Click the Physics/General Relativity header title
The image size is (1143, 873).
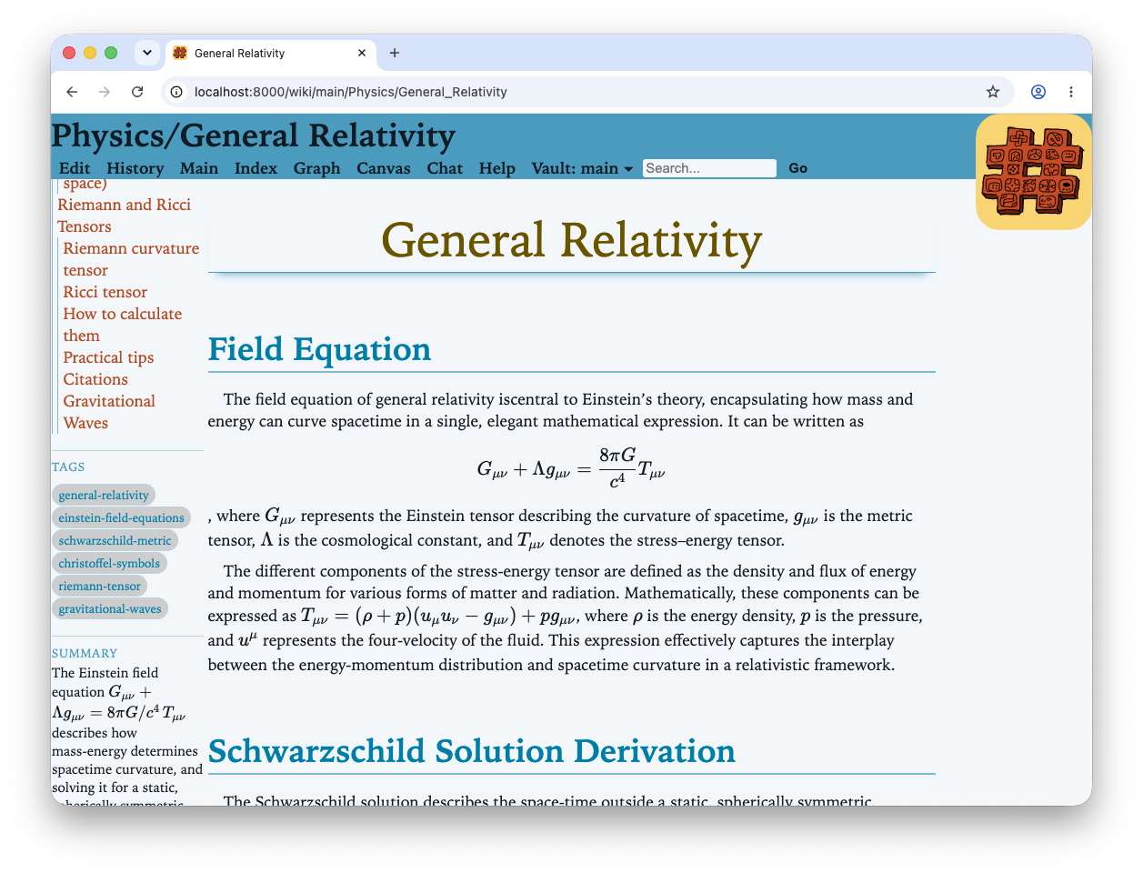(x=254, y=135)
